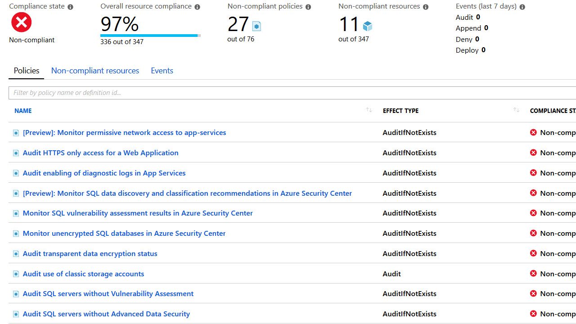
Task: Click red error icon in diagnostic logs row
Action: coord(533,173)
